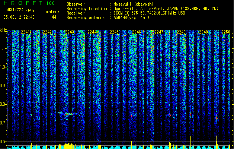Viewport: 234px width, 149px height.
Task: Click the 0.9 kHz frequency axis label
Action: pyautogui.click(x=3, y=86)
